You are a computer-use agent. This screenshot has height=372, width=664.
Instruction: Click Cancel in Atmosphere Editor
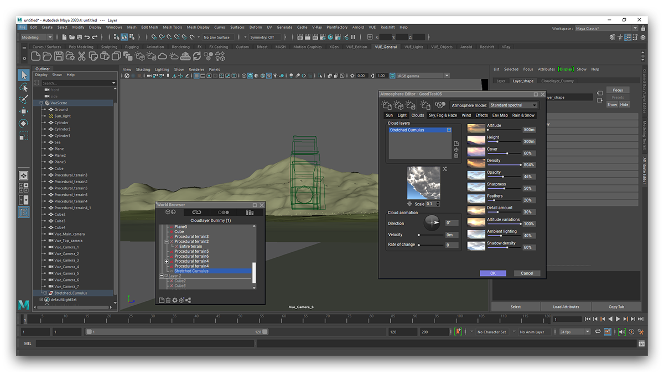(527, 273)
